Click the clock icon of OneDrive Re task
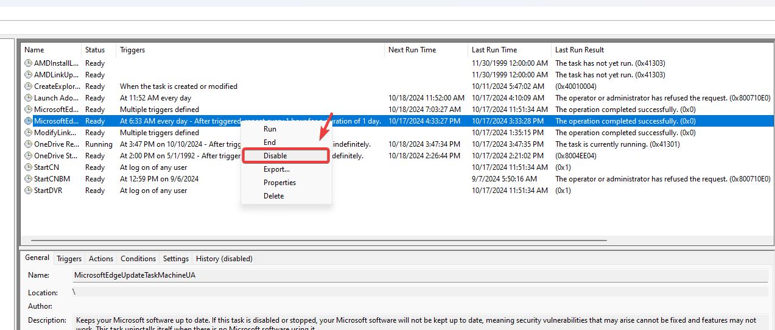Screen dimensions: 775x330 28,144
